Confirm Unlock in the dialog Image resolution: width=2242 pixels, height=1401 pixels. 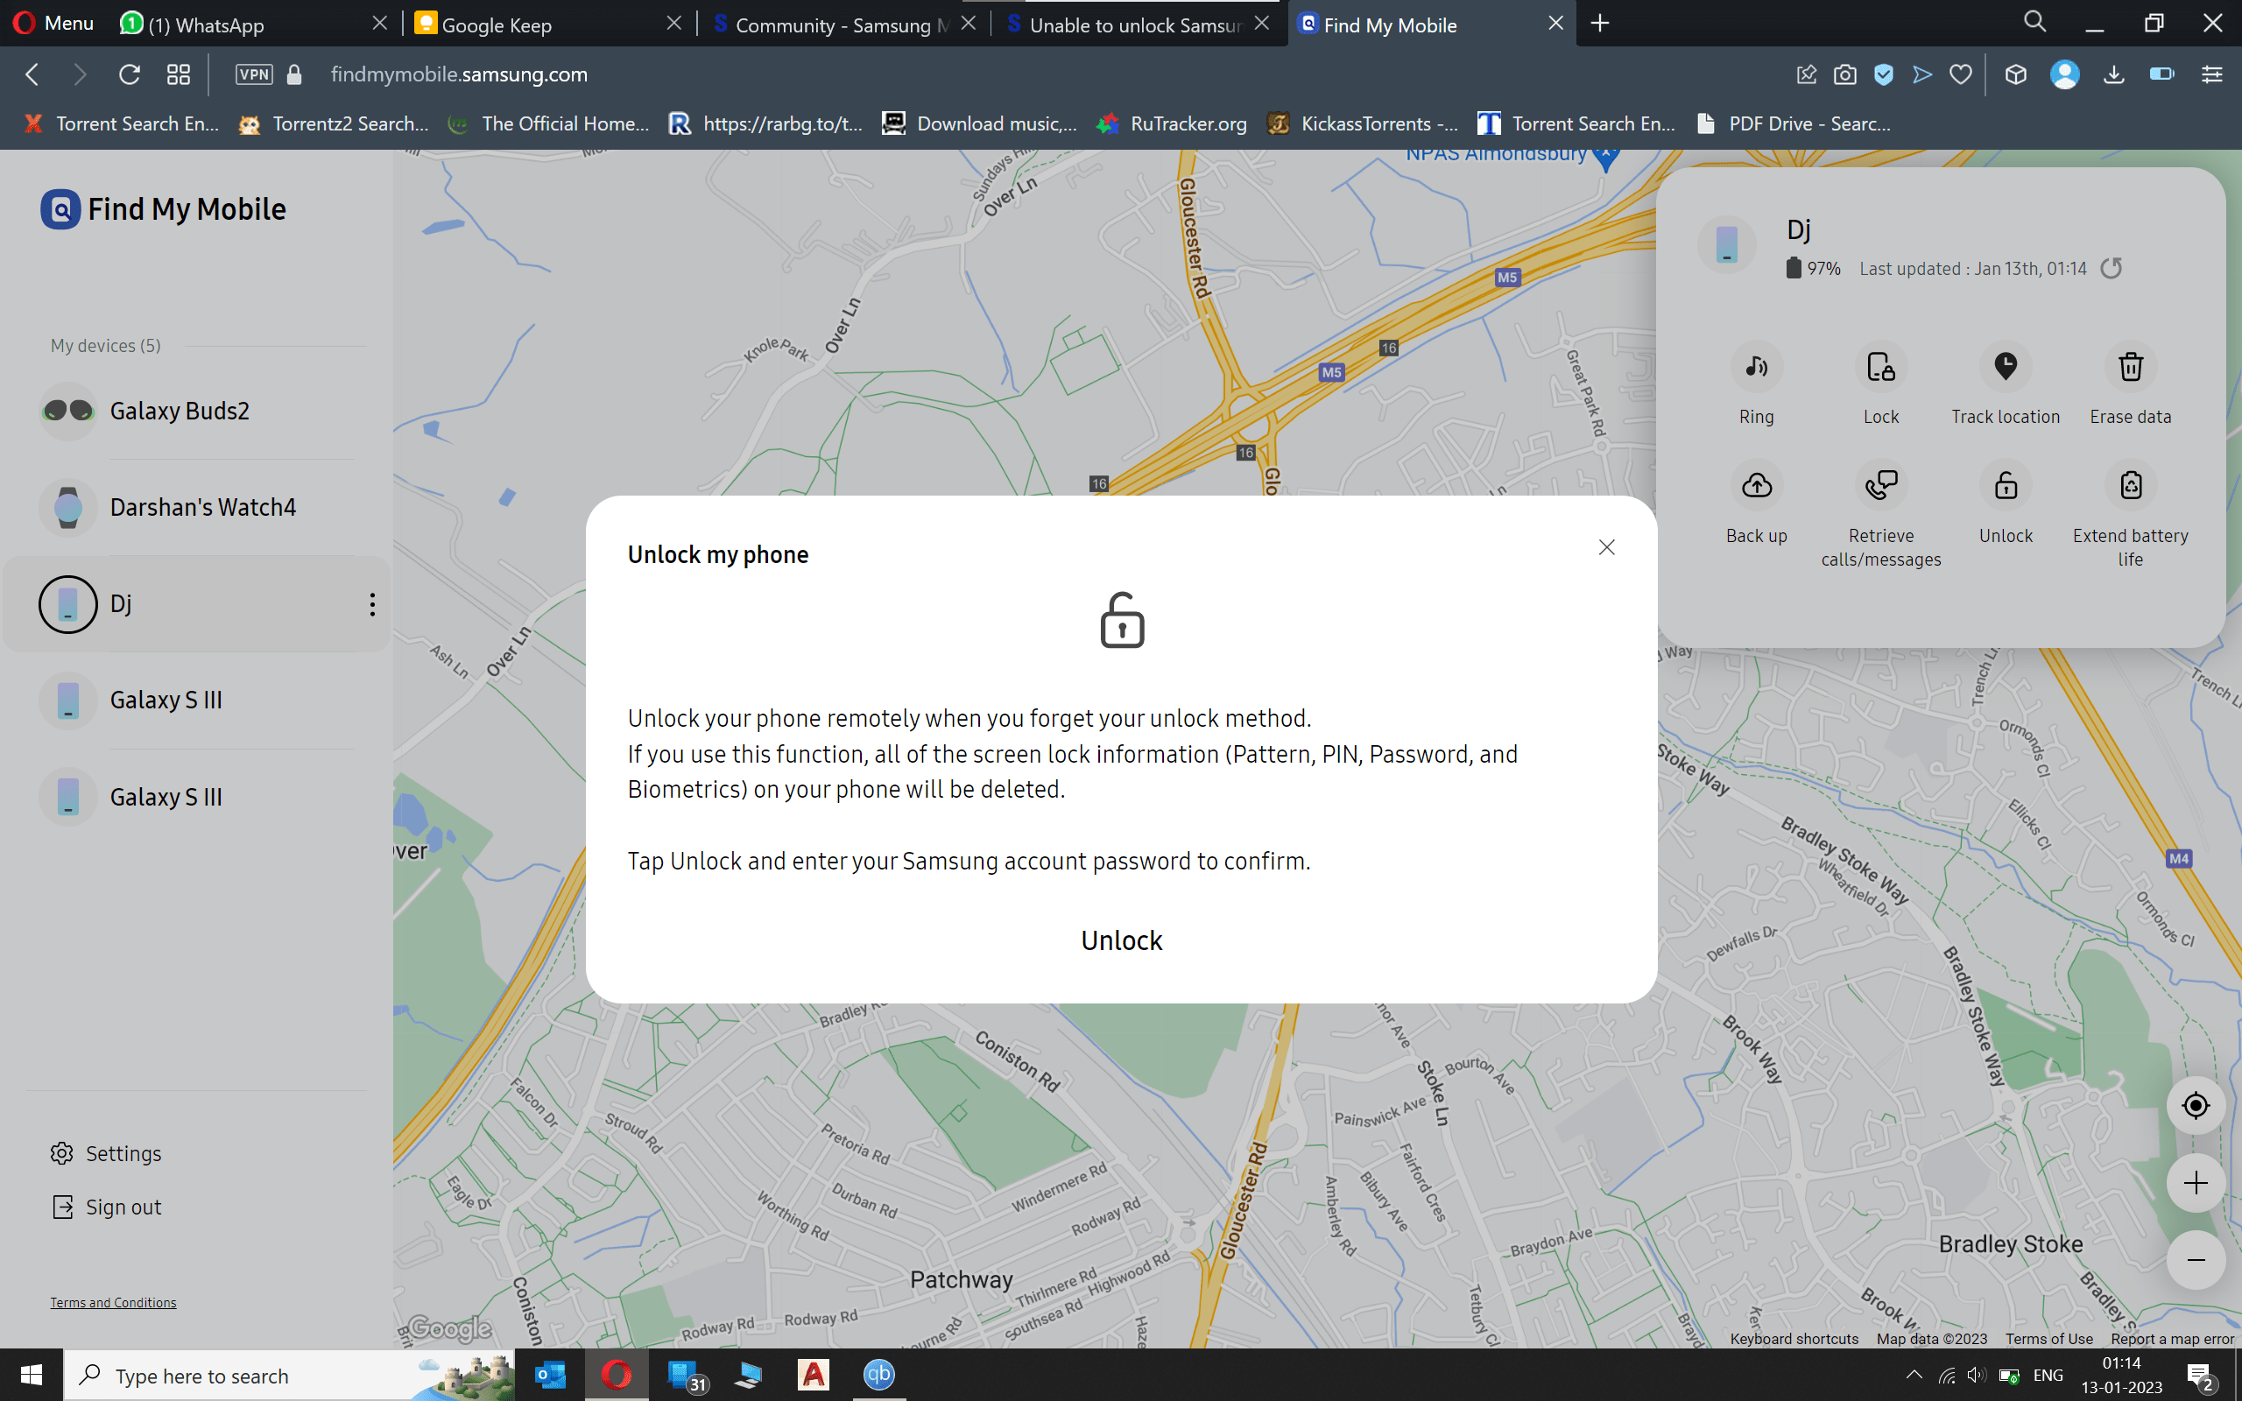click(1121, 940)
